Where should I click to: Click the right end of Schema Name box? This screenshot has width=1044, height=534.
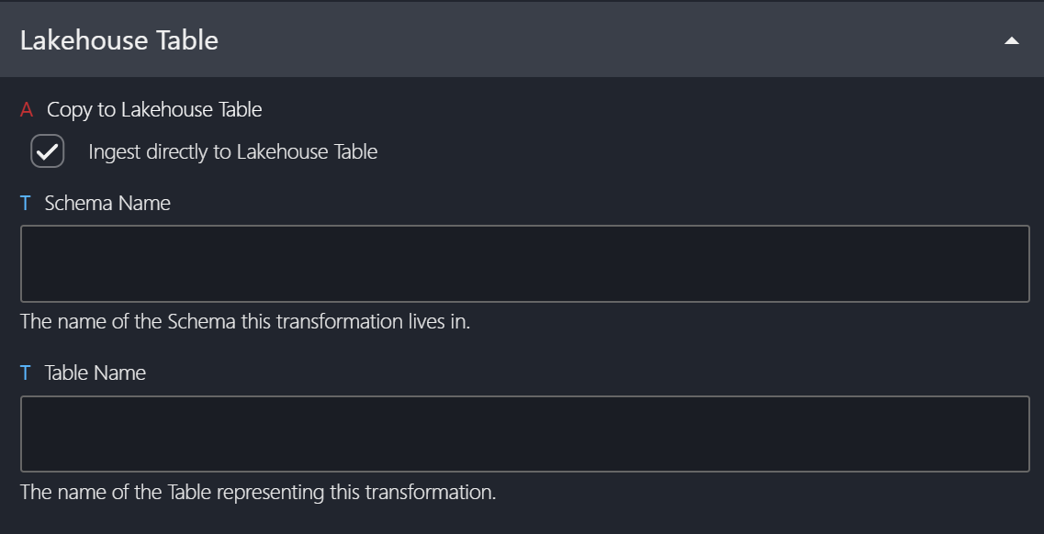1015,263
